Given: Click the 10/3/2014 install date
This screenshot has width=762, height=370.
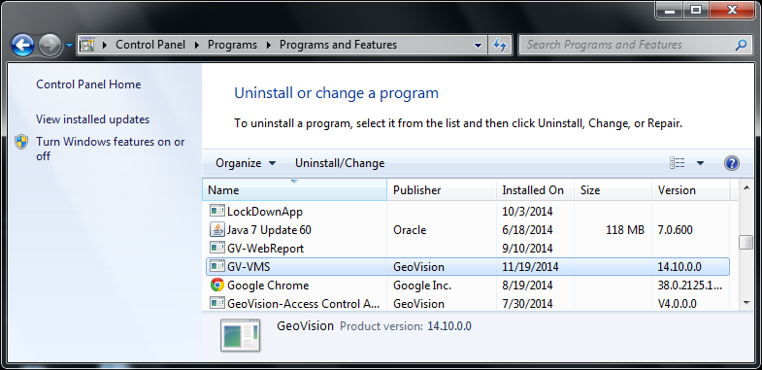Looking at the screenshot, I should (x=527, y=212).
